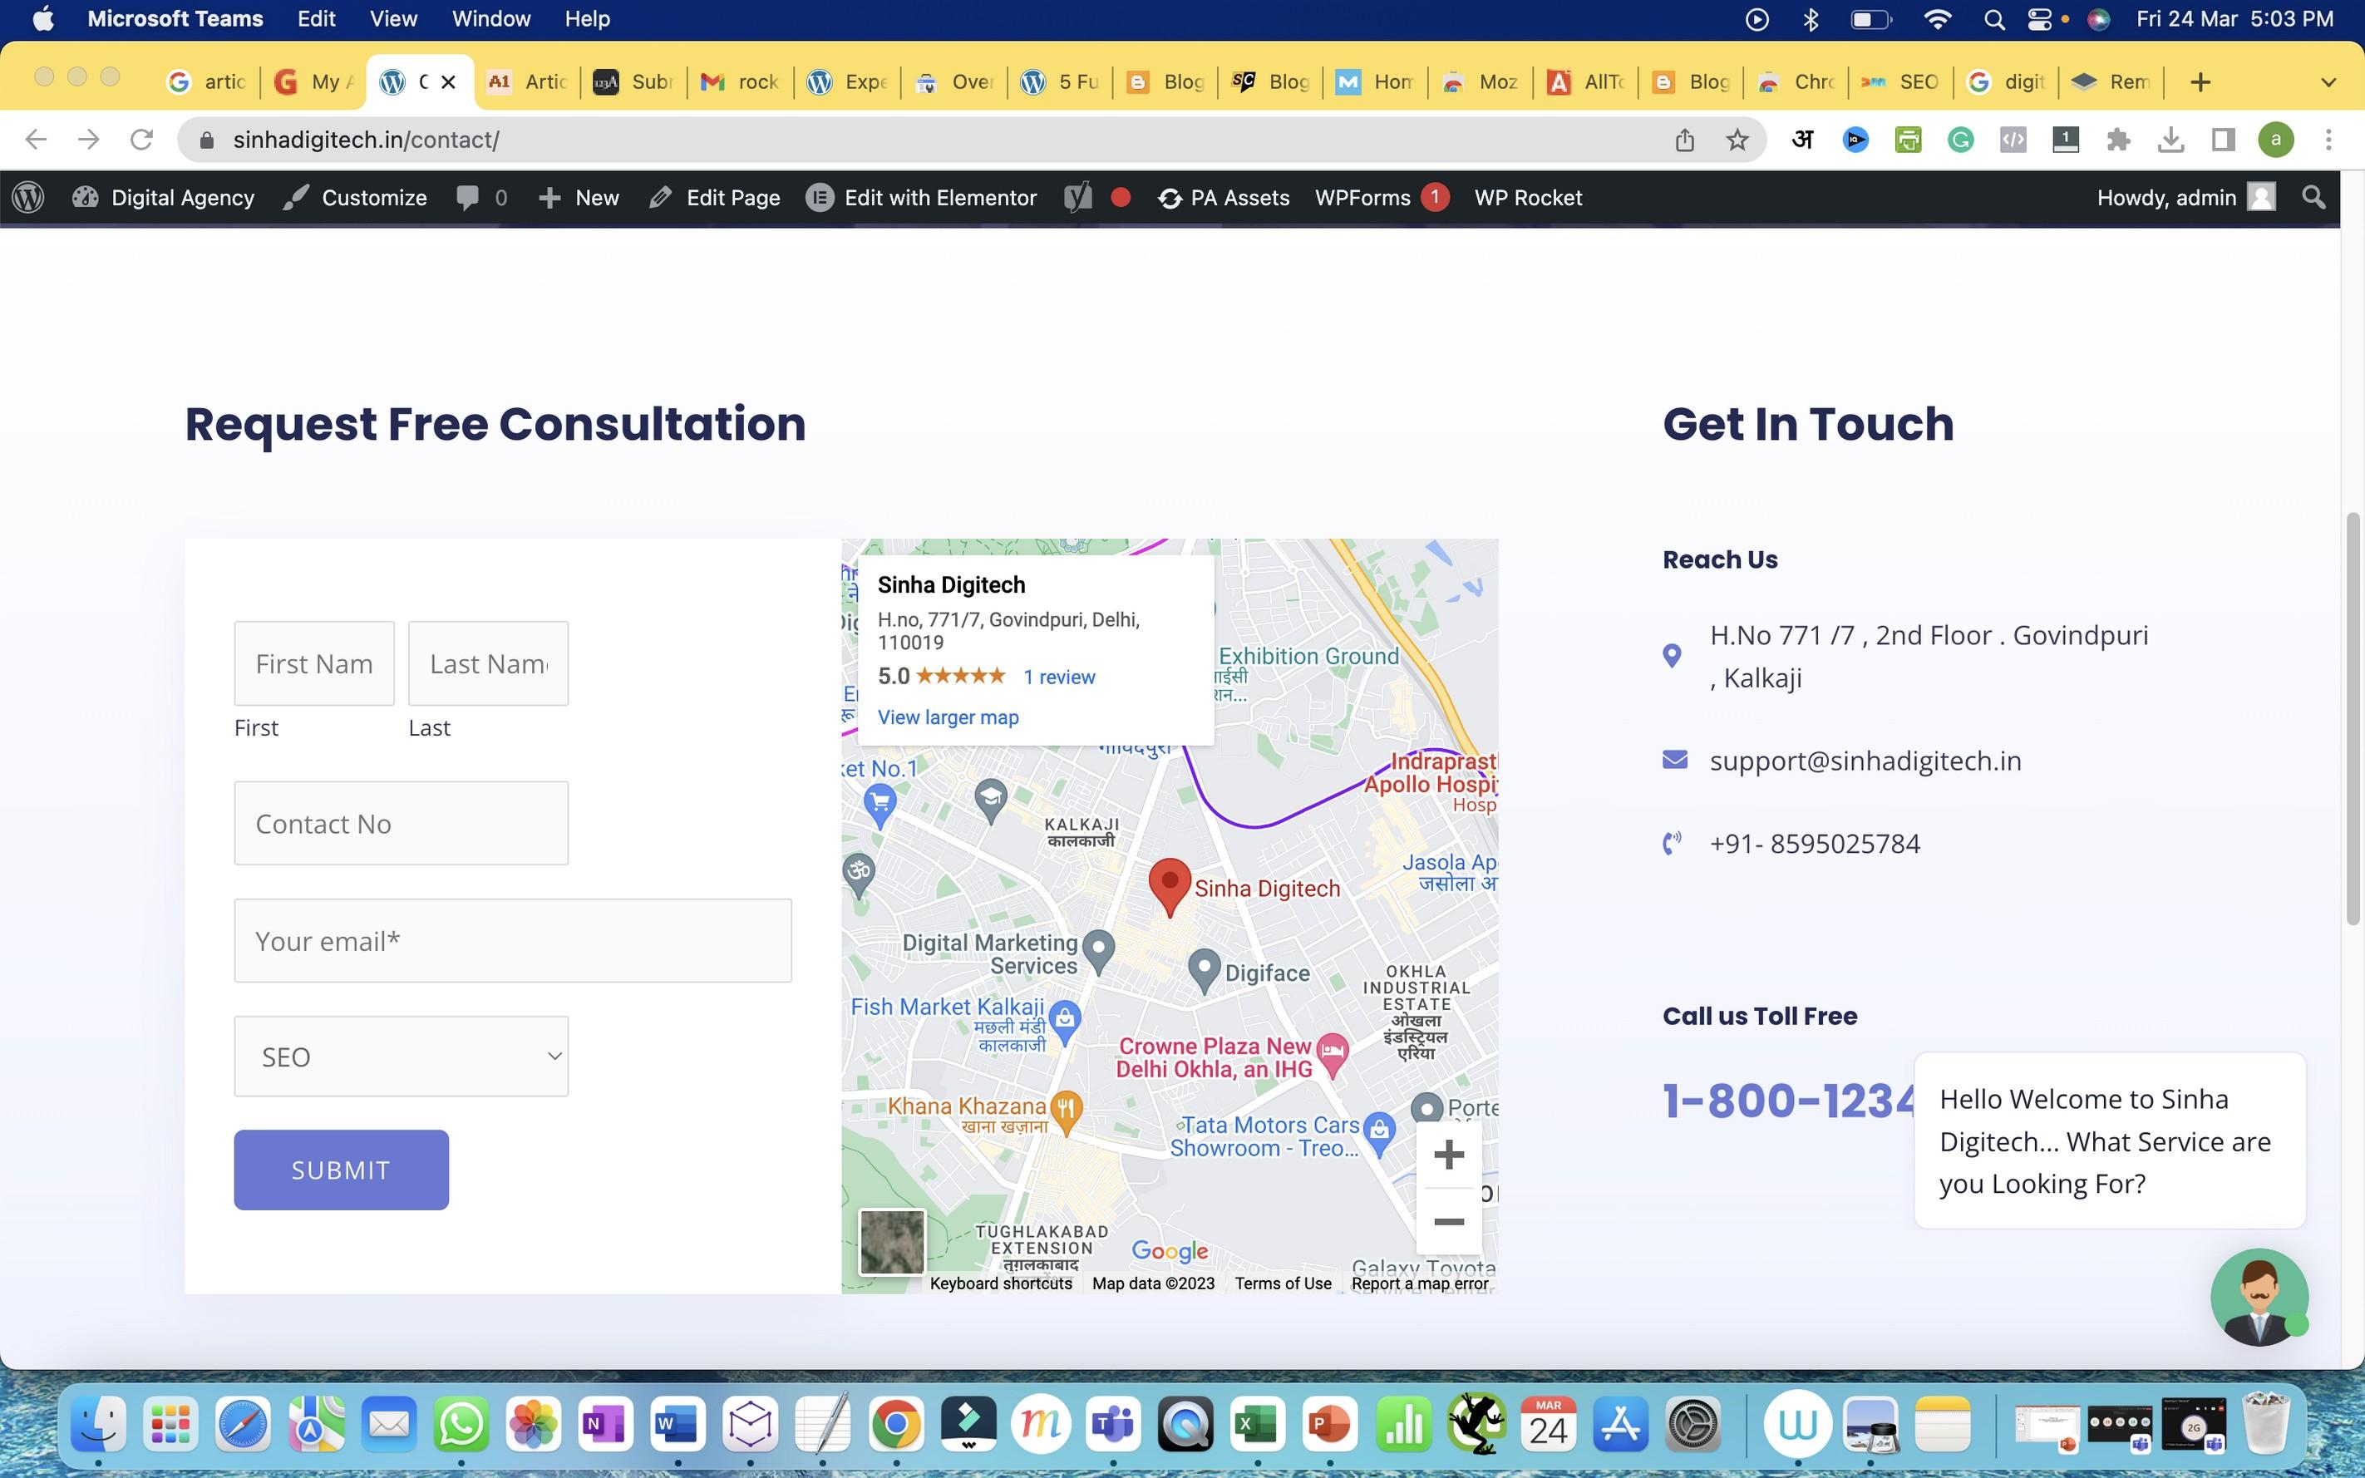The width and height of the screenshot is (2365, 1478).
Task: Click the Grammarly extension icon
Action: pos(1960,140)
